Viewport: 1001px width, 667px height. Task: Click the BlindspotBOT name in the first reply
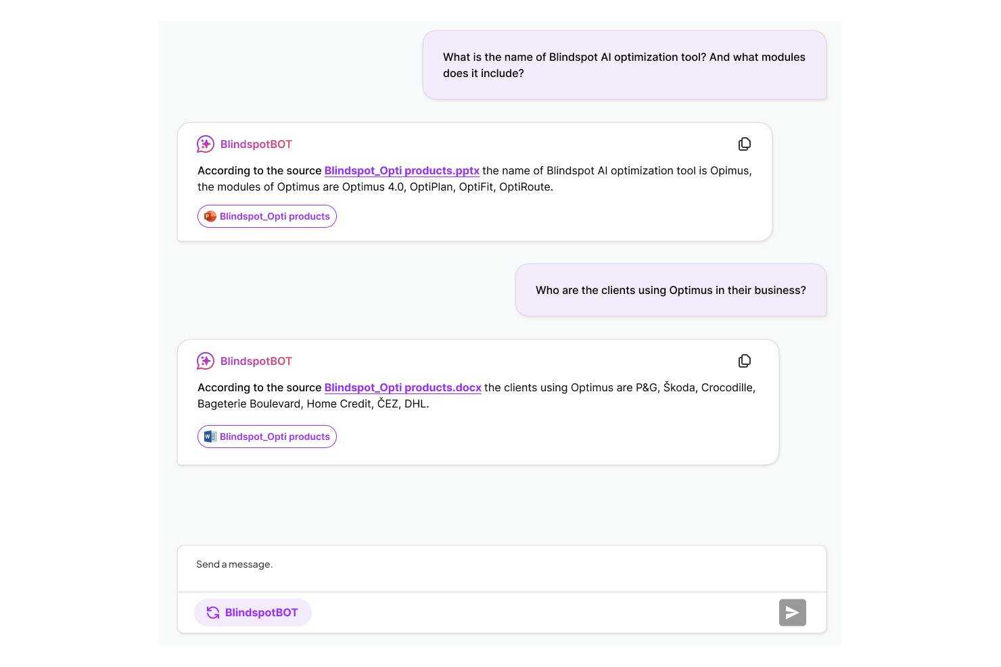click(256, 145)
